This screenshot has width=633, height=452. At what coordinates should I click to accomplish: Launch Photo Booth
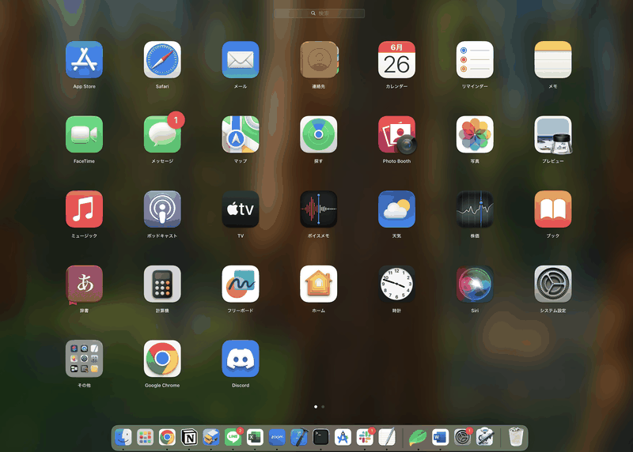pyautogui.click(x=396, y=134)
